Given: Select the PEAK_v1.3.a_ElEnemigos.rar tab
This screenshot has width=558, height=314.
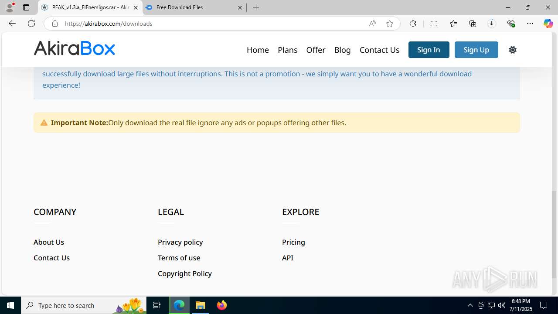Looking at the screenshot, I should pos(90,7).
